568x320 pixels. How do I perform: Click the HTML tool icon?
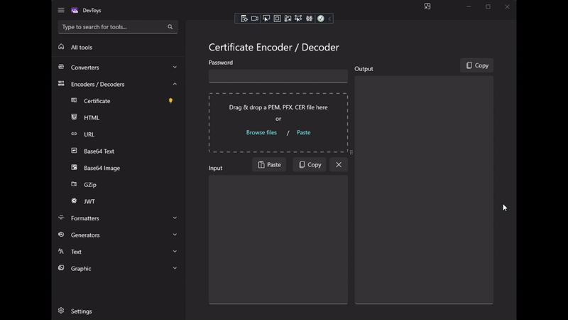[74, 117]
